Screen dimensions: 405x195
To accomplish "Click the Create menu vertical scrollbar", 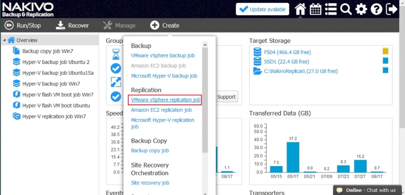I will click(205, 99).
